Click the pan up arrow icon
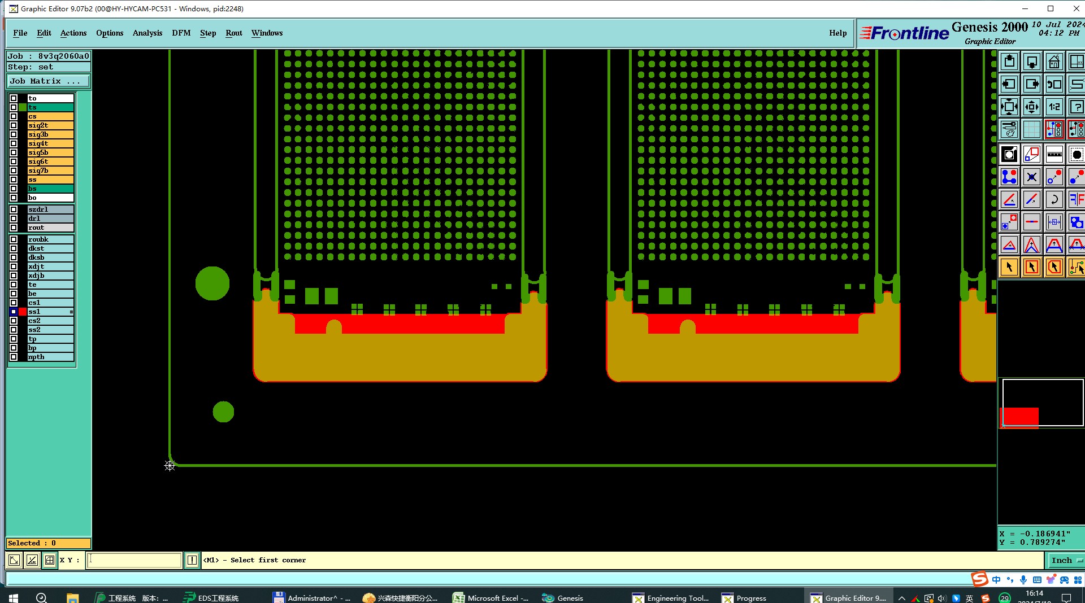 (x=1009, y=62)
